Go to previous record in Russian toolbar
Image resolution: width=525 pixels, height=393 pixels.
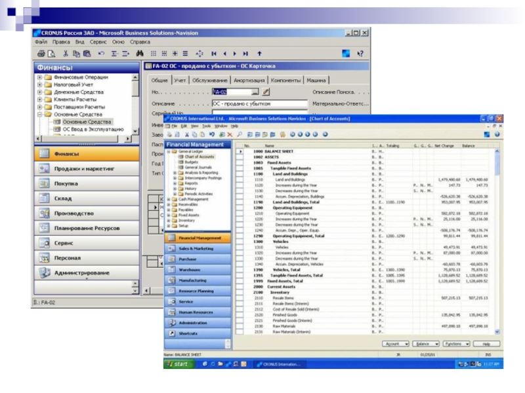click(224, 54)
